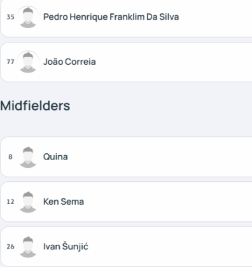
Task: Click shirt number 12 beside Ken Sema
Action: coord(10,202)
